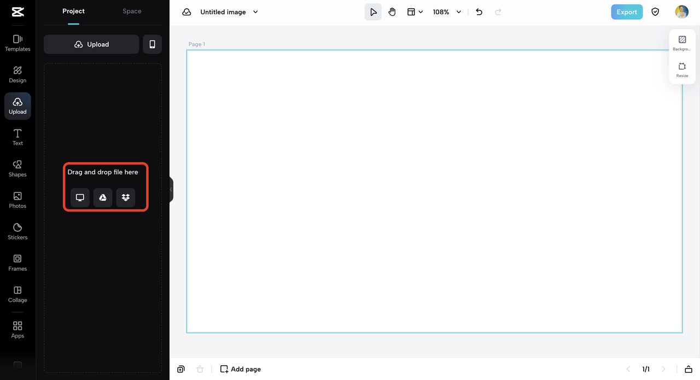Select the pointer select tool
The image size is (700, 380).
[x=373, y=12]
